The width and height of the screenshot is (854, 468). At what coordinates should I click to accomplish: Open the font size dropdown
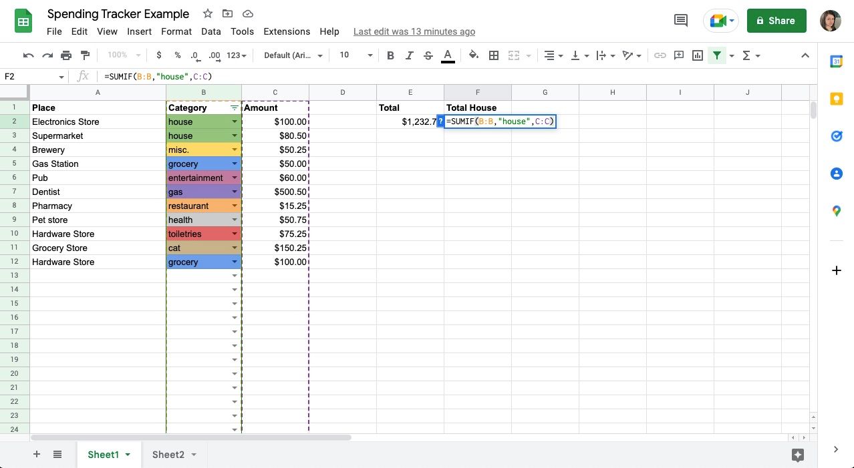(x=355, y=55)
